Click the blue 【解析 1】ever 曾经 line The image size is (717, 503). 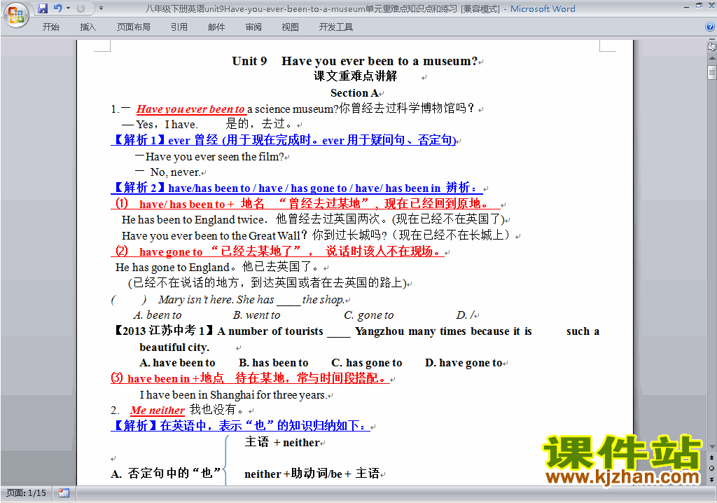tap(284, 140)
